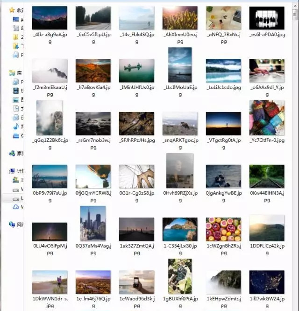Select the _aNFQ_7RxNc.jpg desk flatlay thumbnail

223,18
